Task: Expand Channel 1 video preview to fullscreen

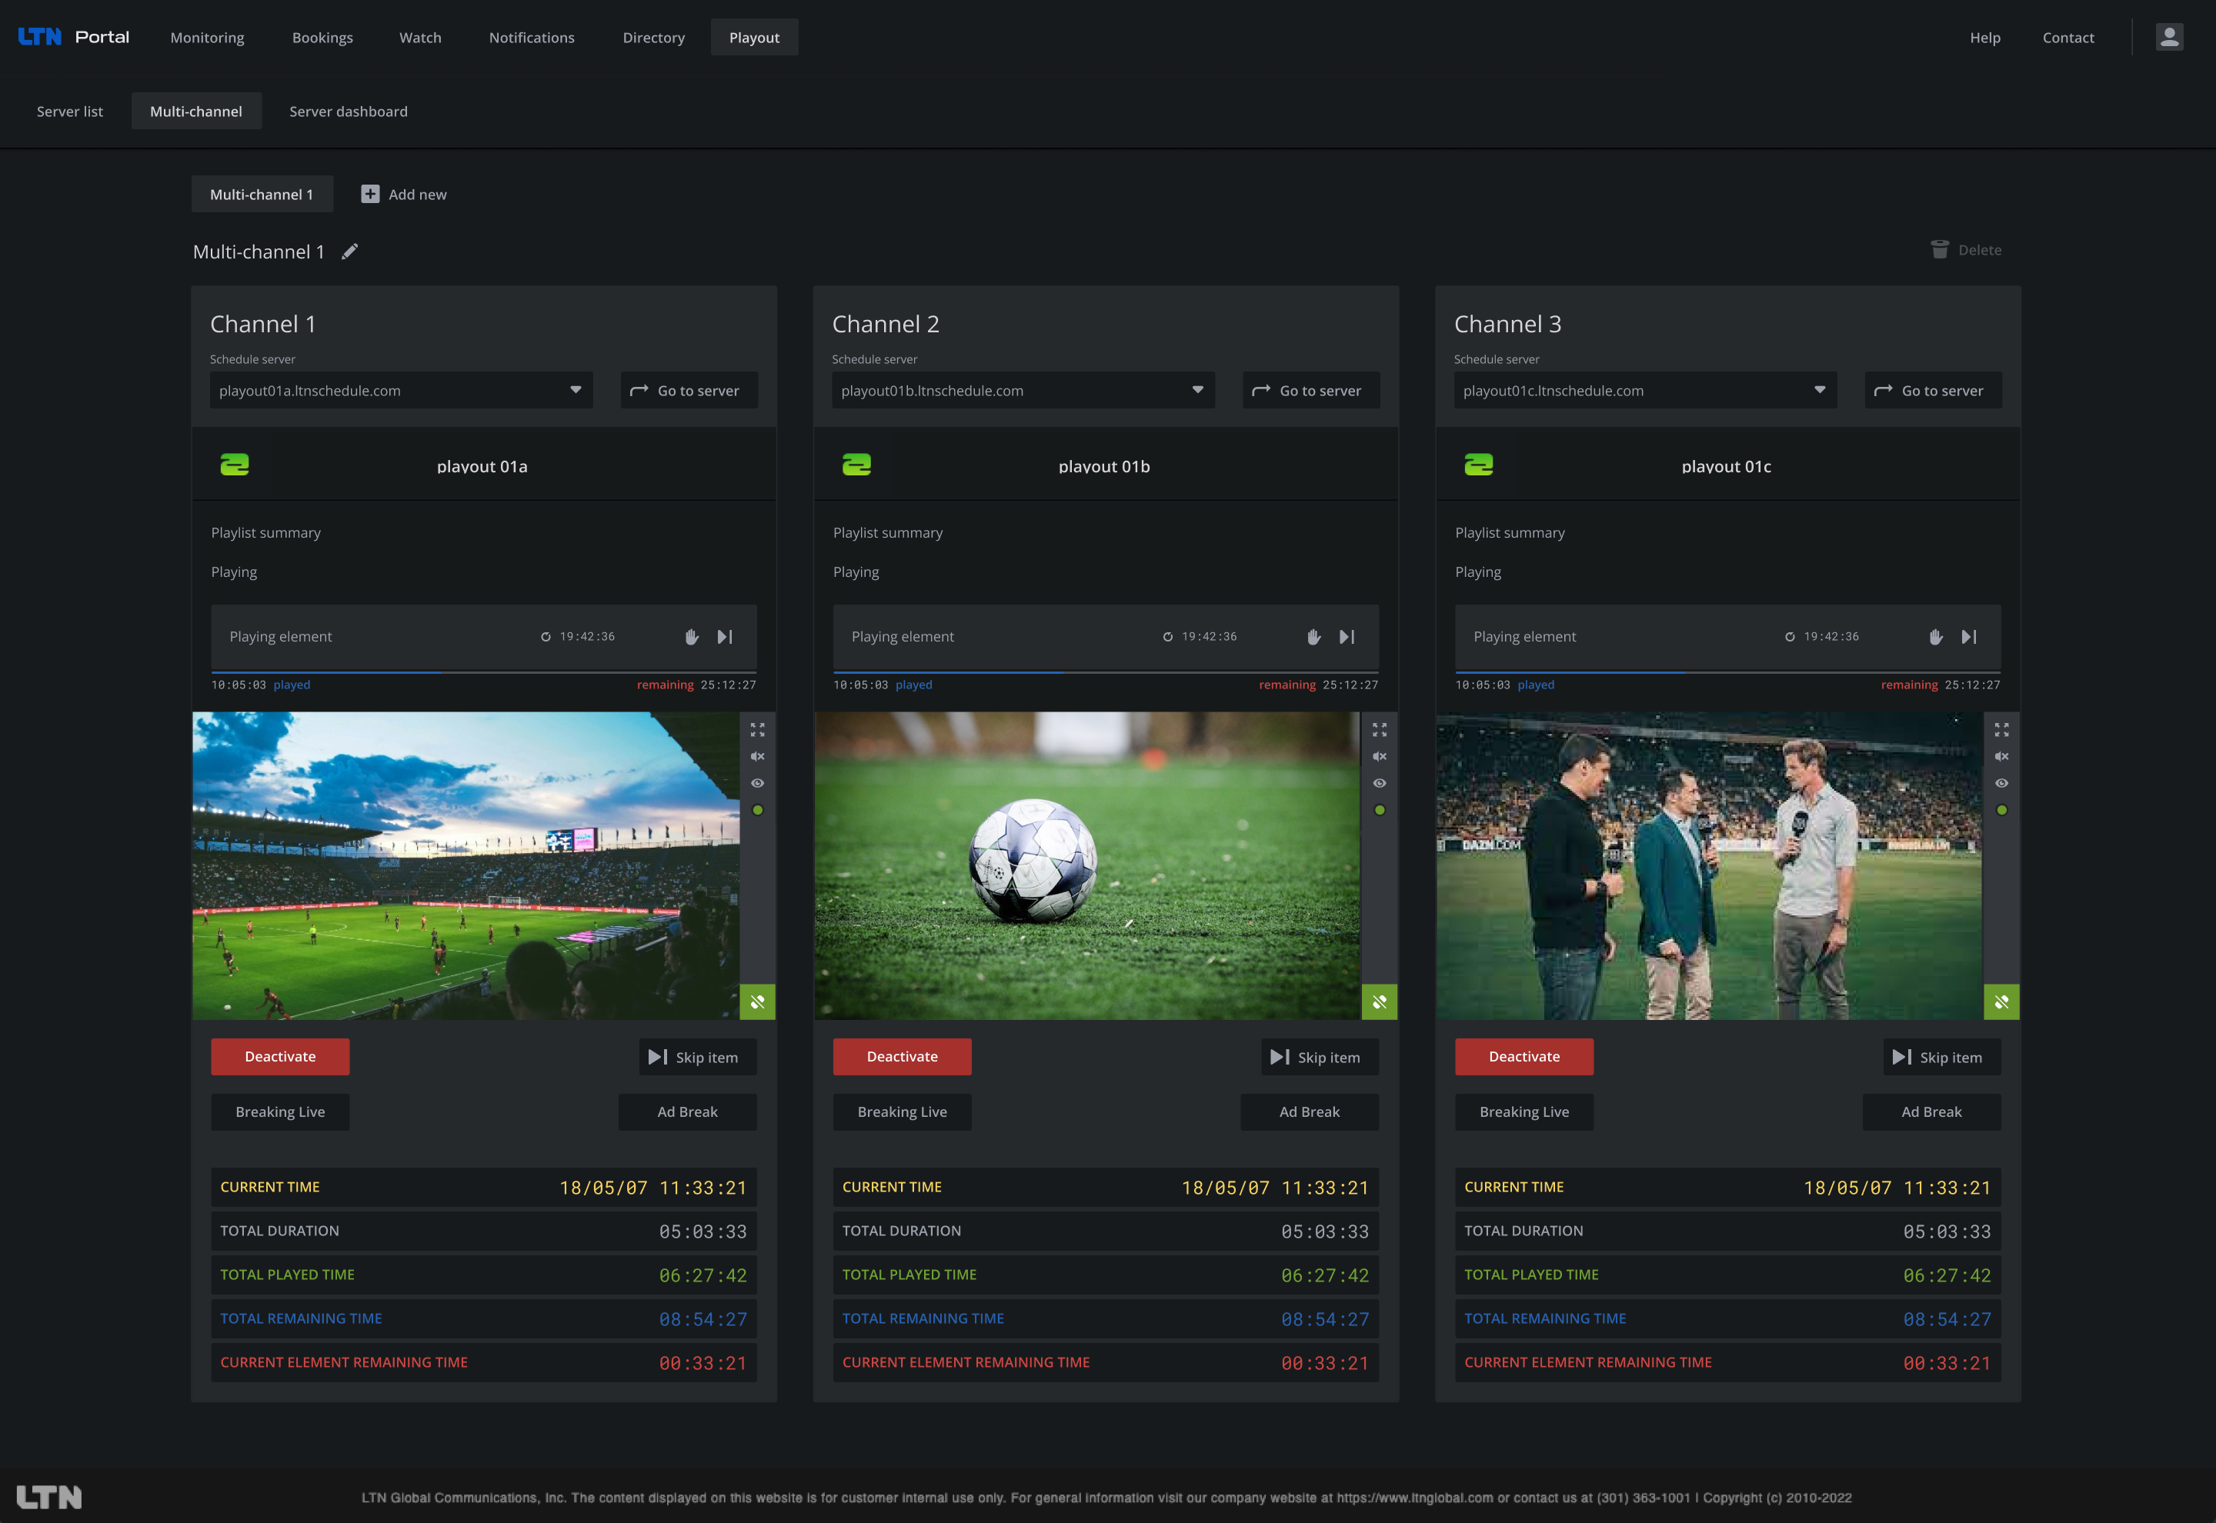Action: (x=758, y=730)
